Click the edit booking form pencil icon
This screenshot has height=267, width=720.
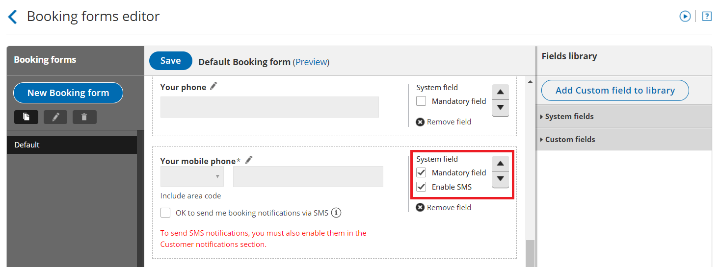point(55,117)
